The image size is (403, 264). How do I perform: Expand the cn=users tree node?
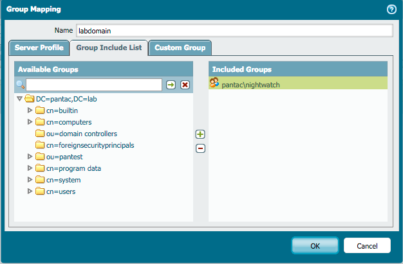(30, 191)
